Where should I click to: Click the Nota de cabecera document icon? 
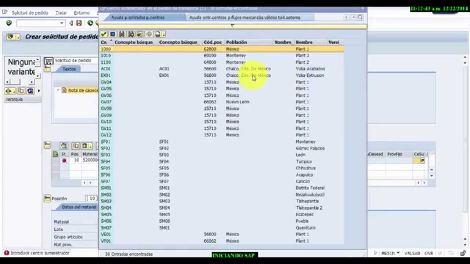tap(64, 90)
